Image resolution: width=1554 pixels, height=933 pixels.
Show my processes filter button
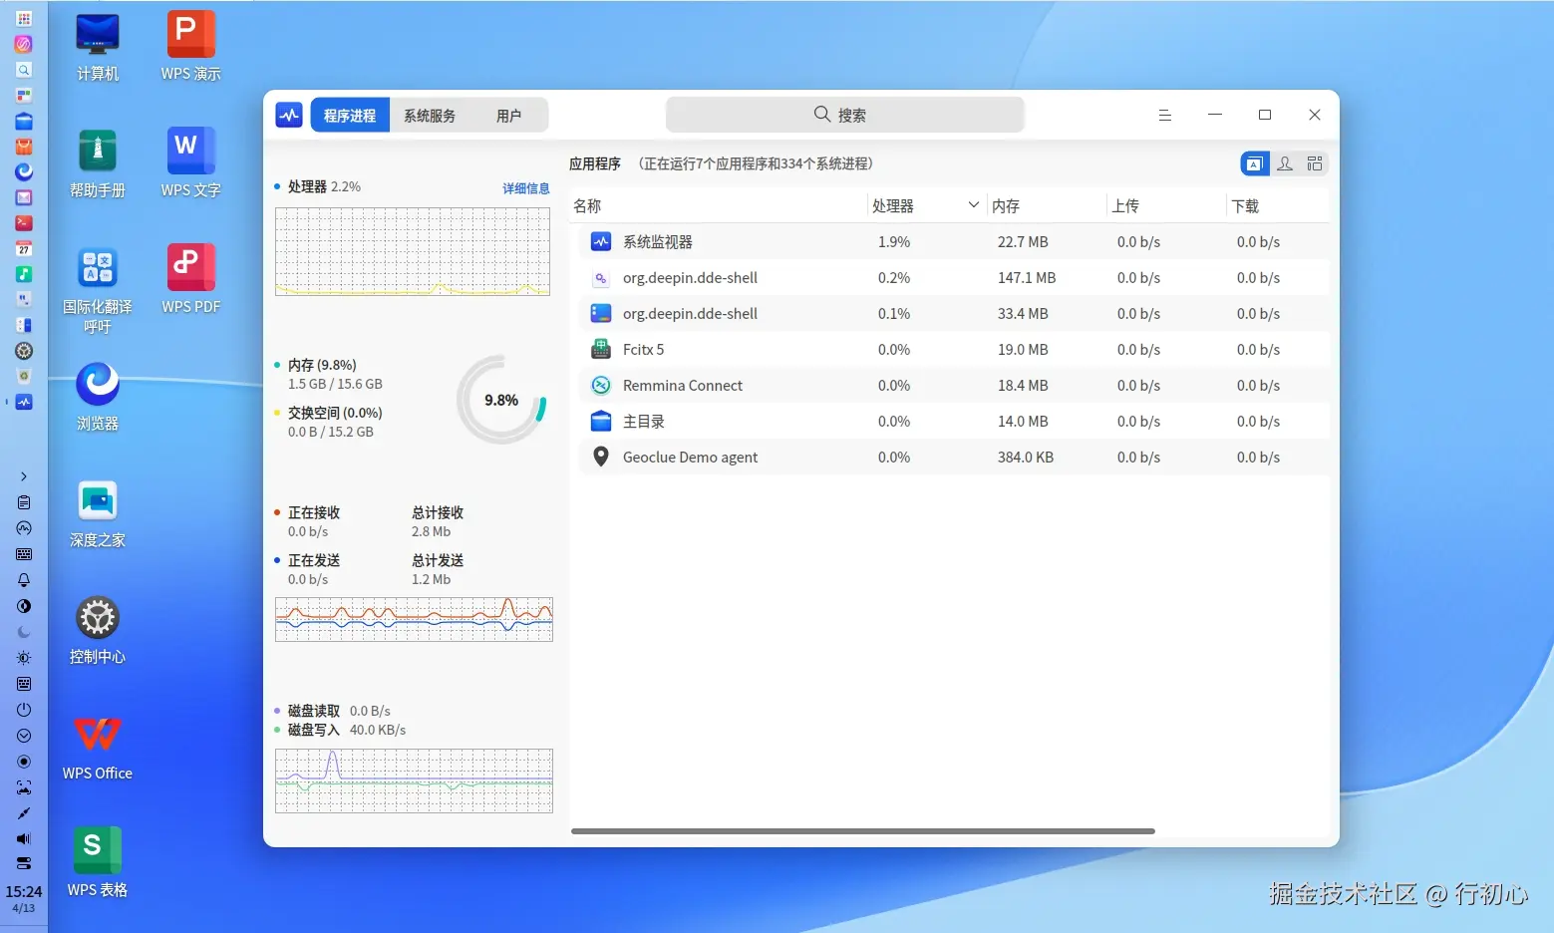click(x=1285, y=163)
